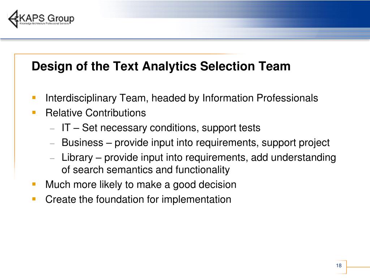Screen dimensions: 370x278
Task: Click the orange bullet before Create the foundation
Action: pos(34,199)
